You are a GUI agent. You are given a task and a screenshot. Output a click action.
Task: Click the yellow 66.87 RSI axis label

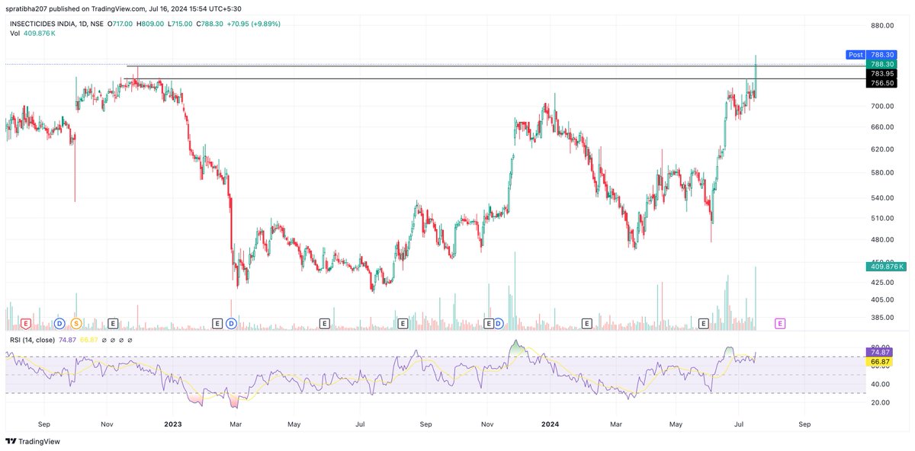pos(879,363)
